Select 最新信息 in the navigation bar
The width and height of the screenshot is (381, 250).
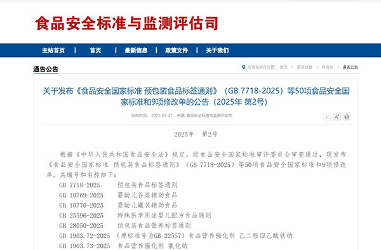pos(136,50)
